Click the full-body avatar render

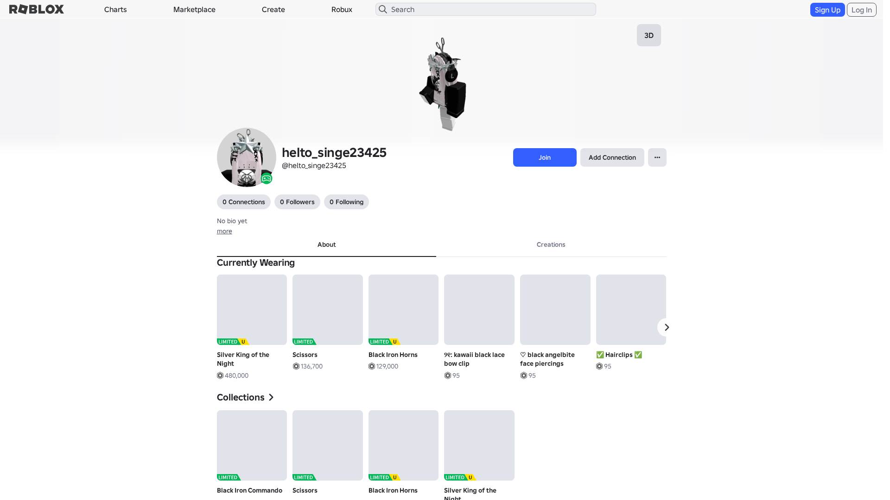pyautogui.click(x=444, y=85)
